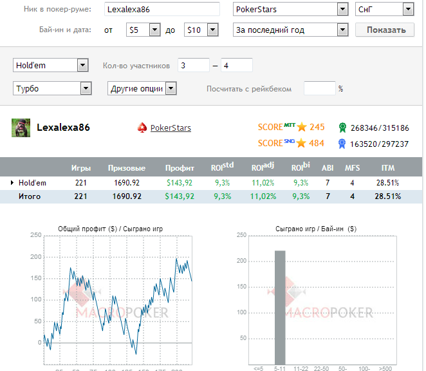Click the SCORE MTT value 245
Viewport: 426px width, 371px height.
click(317, 127)
